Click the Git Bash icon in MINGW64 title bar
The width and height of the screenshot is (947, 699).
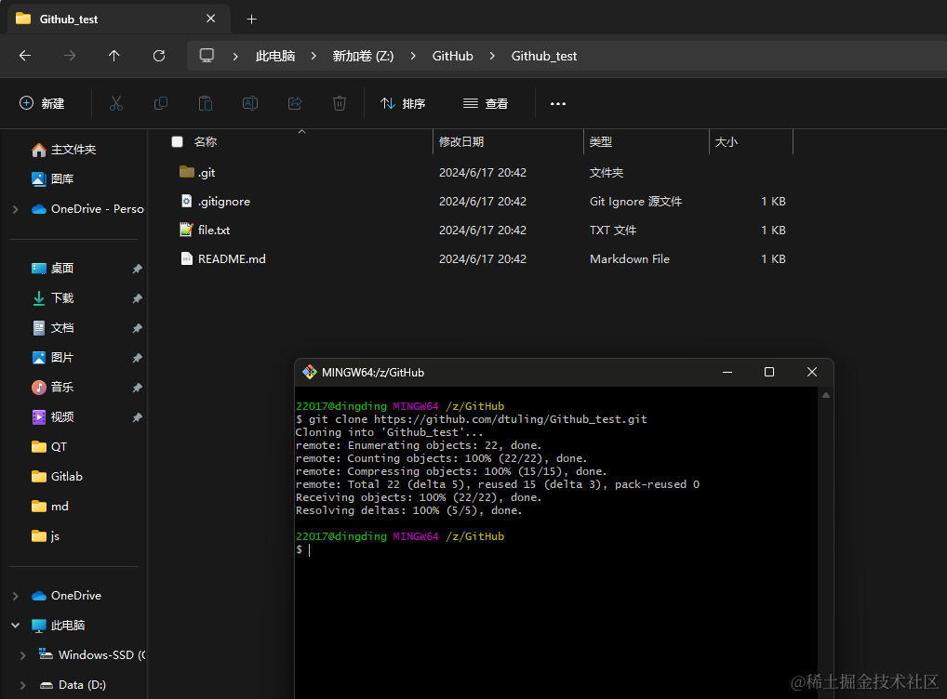coord(310,372)
